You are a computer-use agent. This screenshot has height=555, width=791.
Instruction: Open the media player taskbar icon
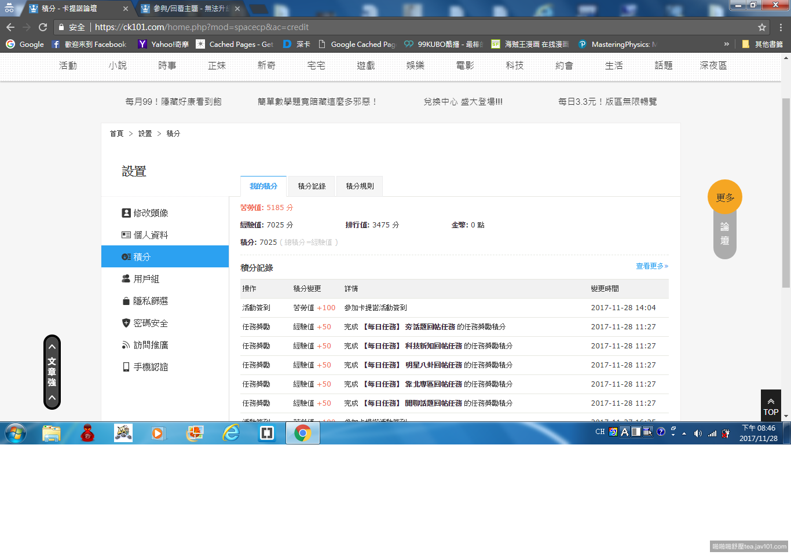point(158,433)
